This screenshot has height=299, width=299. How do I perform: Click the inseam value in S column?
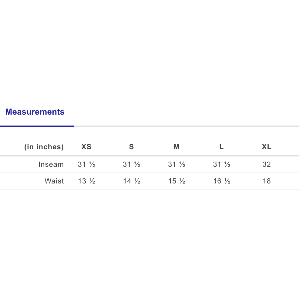pyautogui.click(x=131, y=164)
